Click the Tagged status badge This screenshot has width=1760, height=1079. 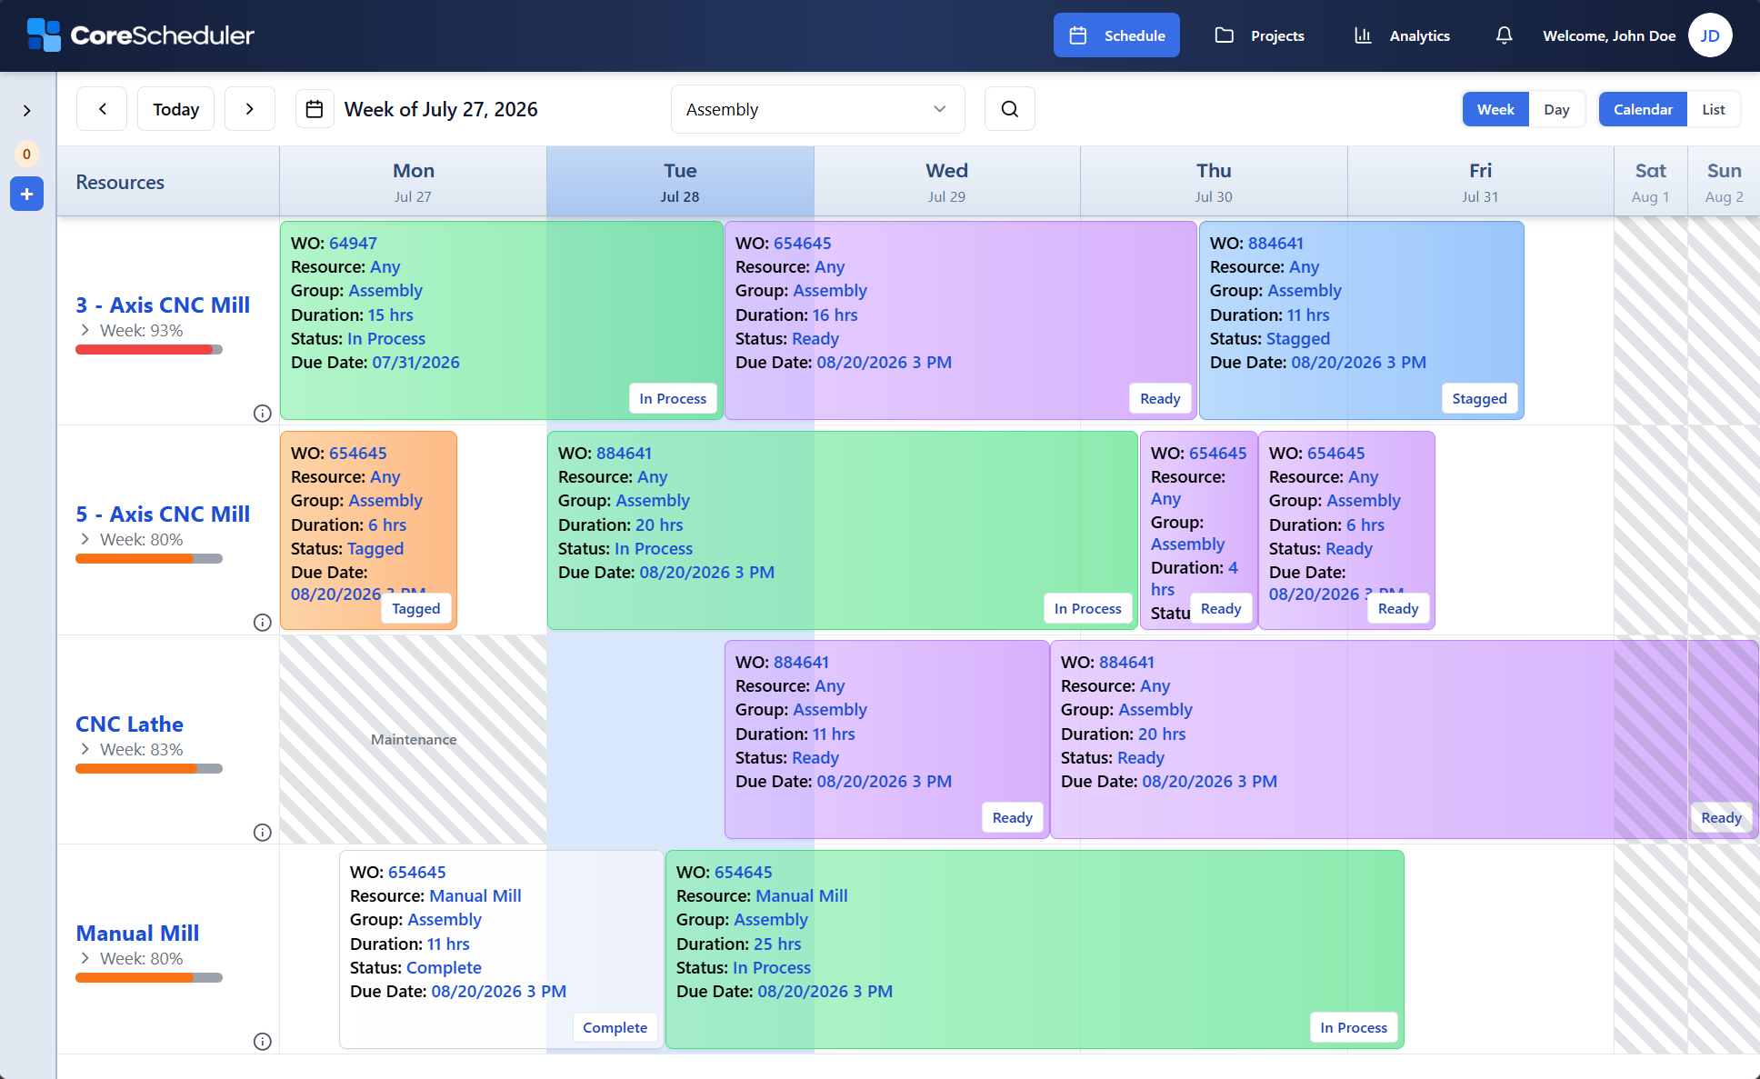click(x=416, y=609)
